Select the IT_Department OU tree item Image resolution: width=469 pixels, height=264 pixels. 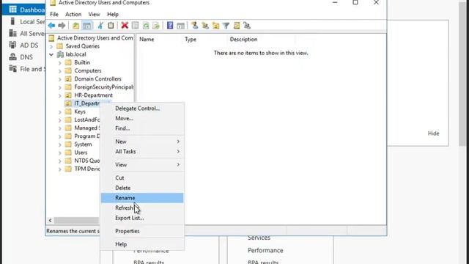86,103
